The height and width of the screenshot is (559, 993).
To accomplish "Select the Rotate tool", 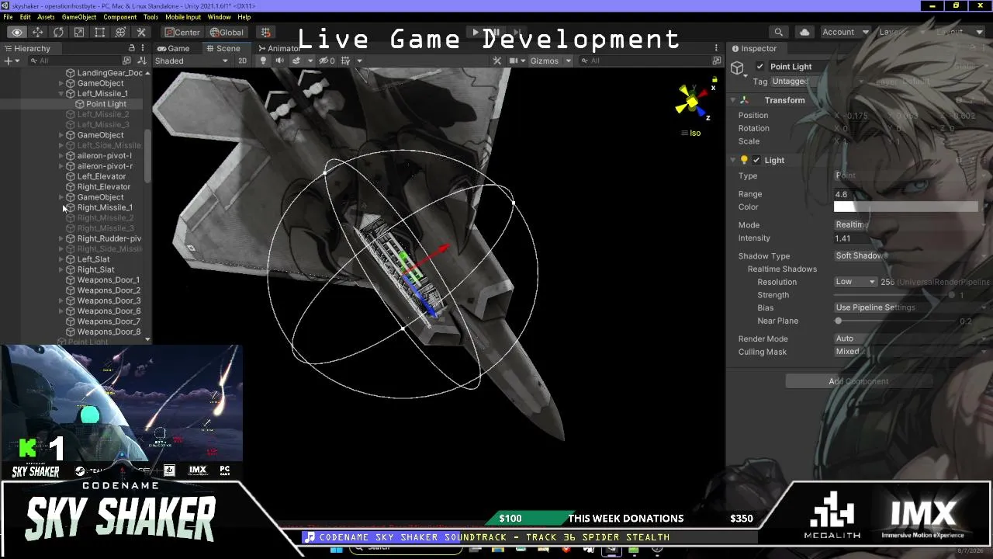I will tap(58, 33).
